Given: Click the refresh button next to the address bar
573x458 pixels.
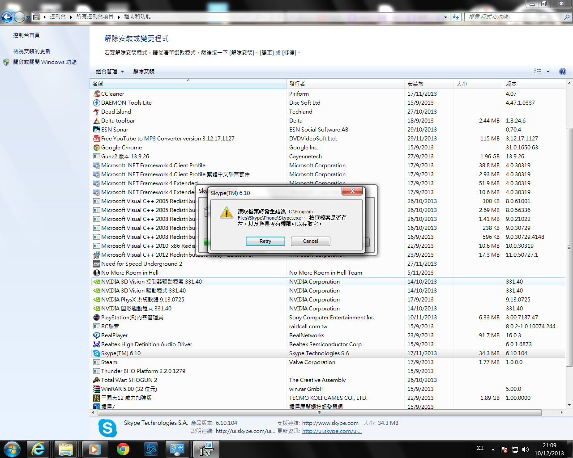Looking at the screenshot, I should (456, 17).
